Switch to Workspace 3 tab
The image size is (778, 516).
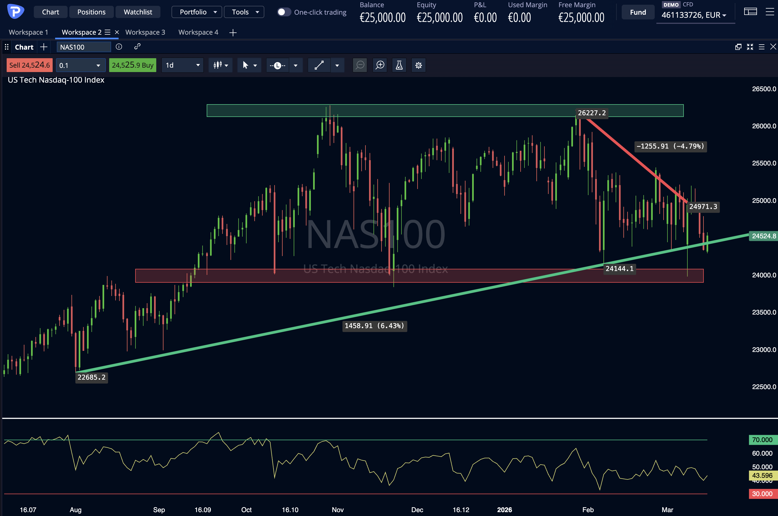tap(145, 32)
